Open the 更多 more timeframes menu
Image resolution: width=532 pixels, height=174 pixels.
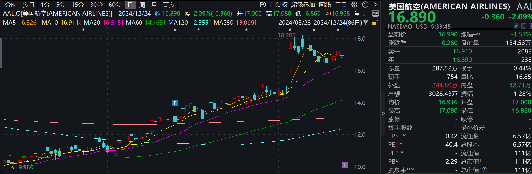pos(169,5)
